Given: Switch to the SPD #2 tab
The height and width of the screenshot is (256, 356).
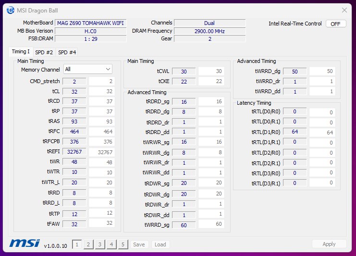Looking at the screenshot, I should click(x=44, y=52).
